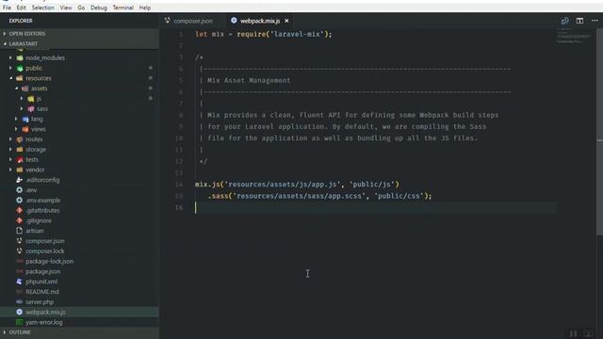Expand the storage folder arrow
This screenshot has height=339, width=603.
pos(10,149)
